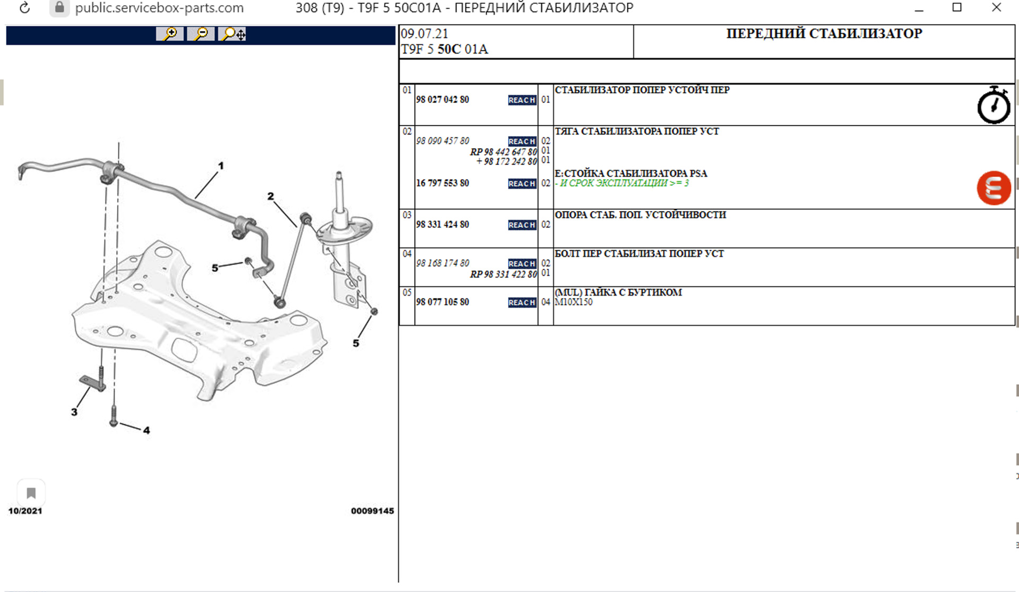
Task: Click REACH badge for part 98 027 042 80
Action: click(522, 100)
